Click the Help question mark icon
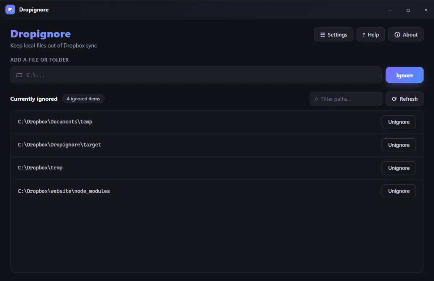434x281 pixels. point(364,35)
